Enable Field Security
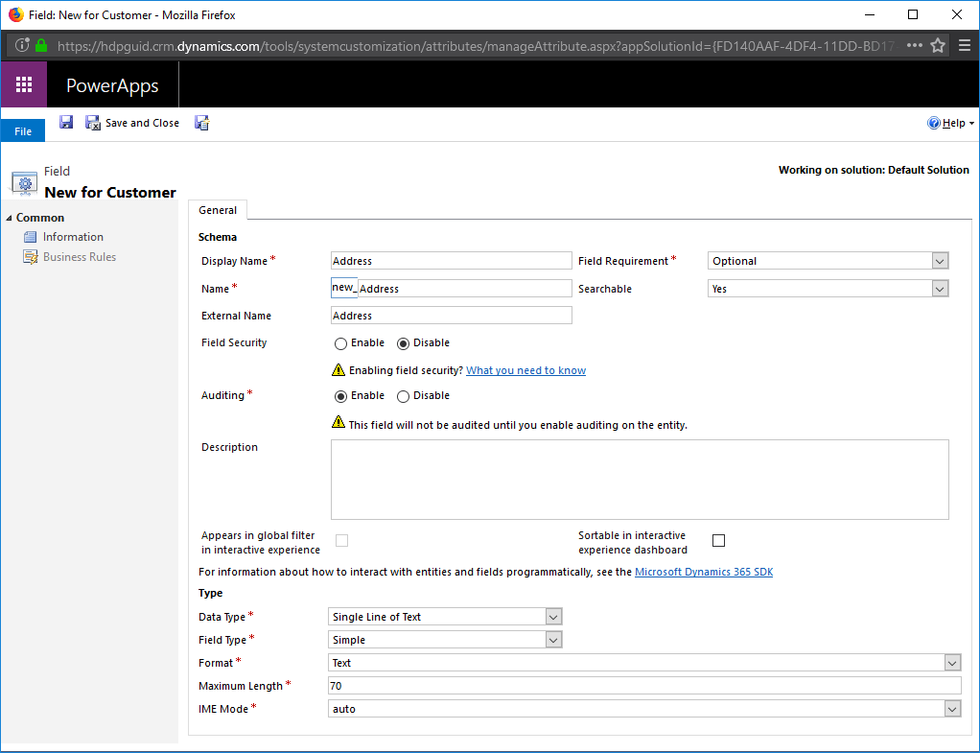 (x=340, y=342)
